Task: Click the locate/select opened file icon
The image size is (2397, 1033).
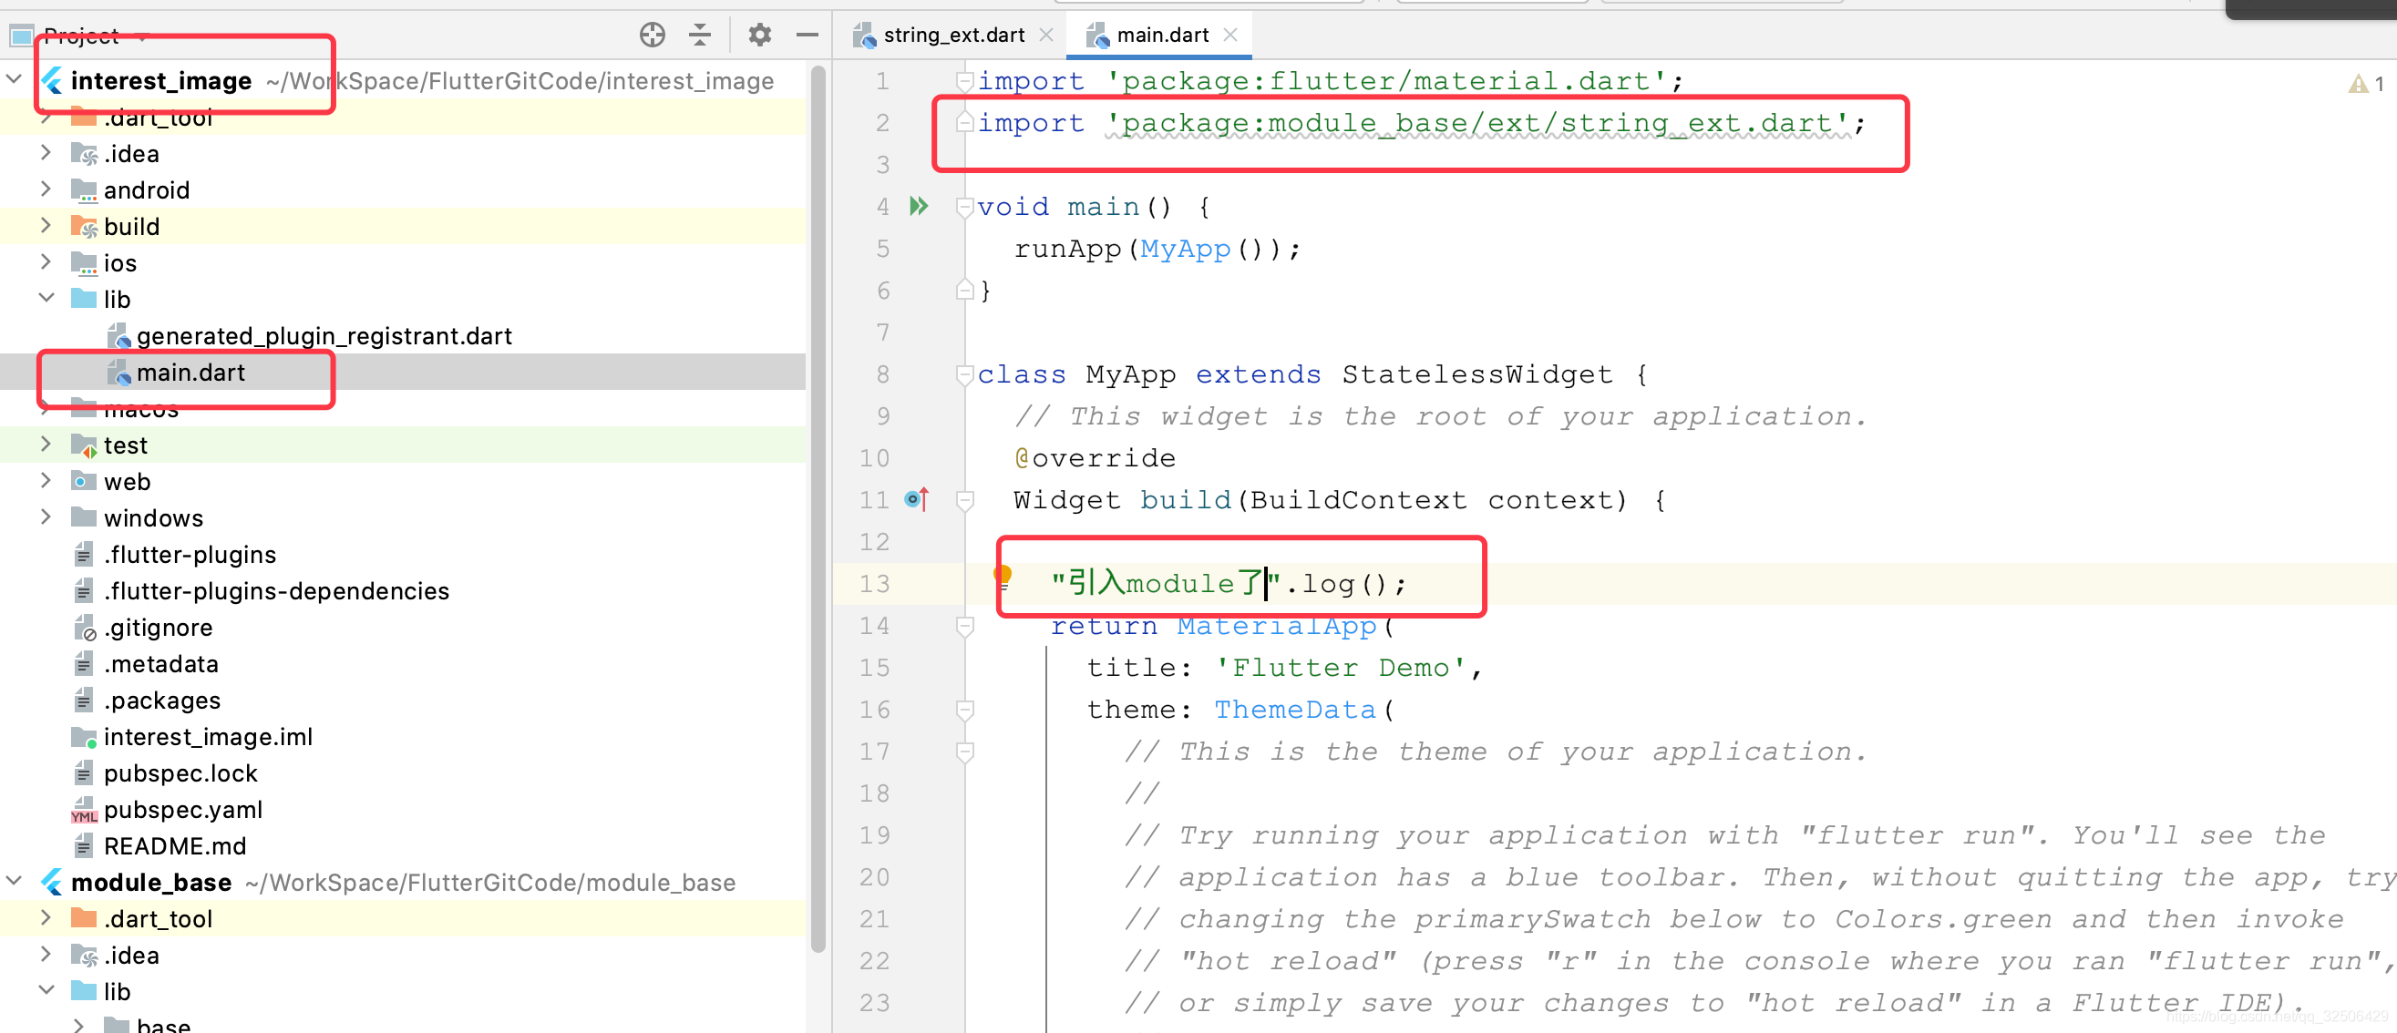Action: [x=653, y=36]
